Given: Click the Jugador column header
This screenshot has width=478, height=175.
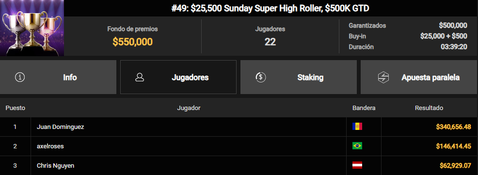Looking at the screenshot, I should (x=189, y=108).
